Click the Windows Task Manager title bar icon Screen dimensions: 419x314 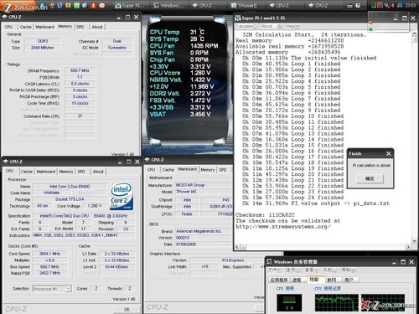click(x=269, y=262)
